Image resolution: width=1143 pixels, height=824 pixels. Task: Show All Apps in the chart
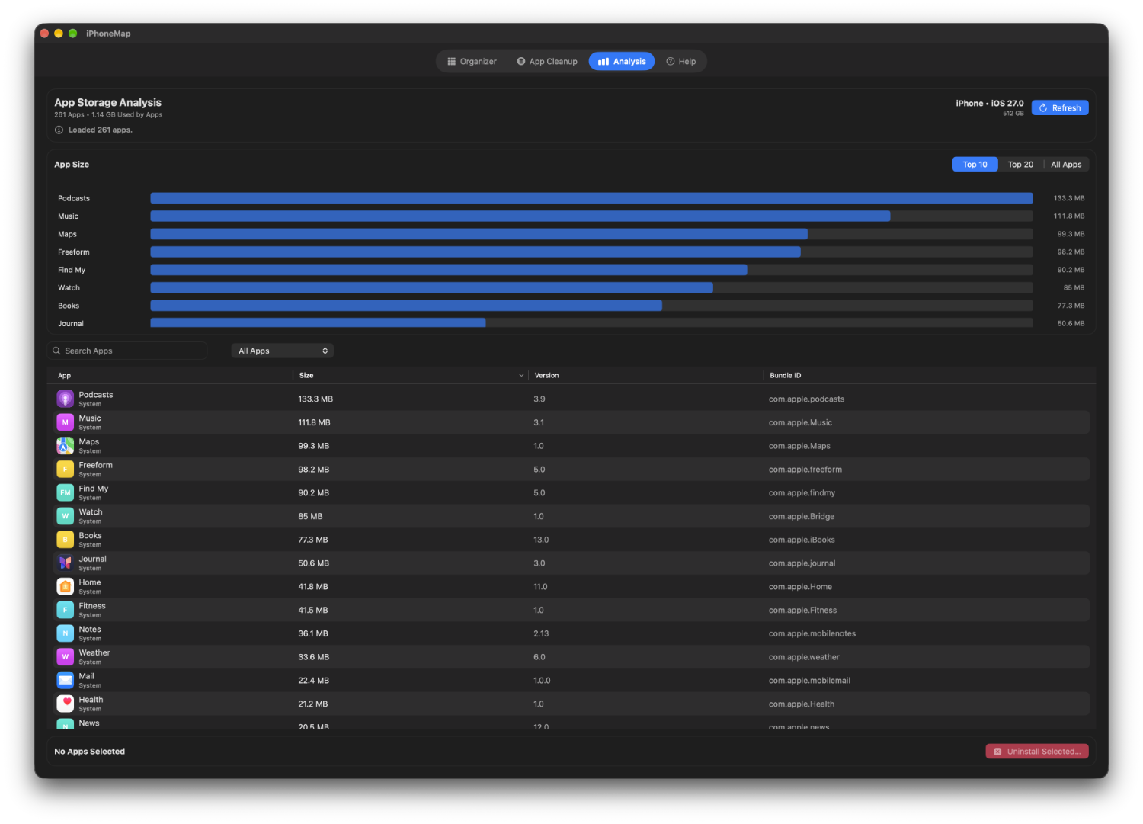click(x=1066, y=165)
